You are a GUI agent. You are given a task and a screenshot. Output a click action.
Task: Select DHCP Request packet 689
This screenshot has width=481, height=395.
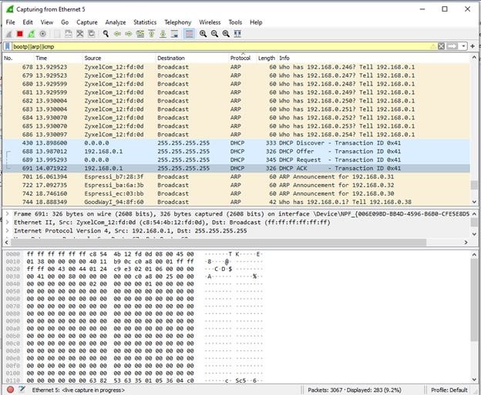click(x=236, y=160)
